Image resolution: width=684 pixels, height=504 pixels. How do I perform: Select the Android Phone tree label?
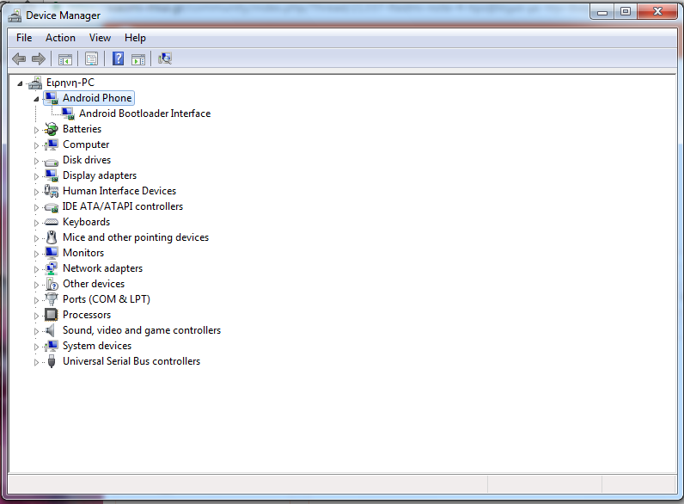(97, 98)
